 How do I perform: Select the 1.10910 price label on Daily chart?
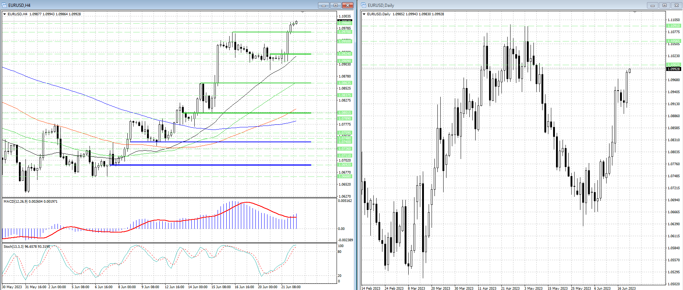pyautogui.click(x=673, y=26)
